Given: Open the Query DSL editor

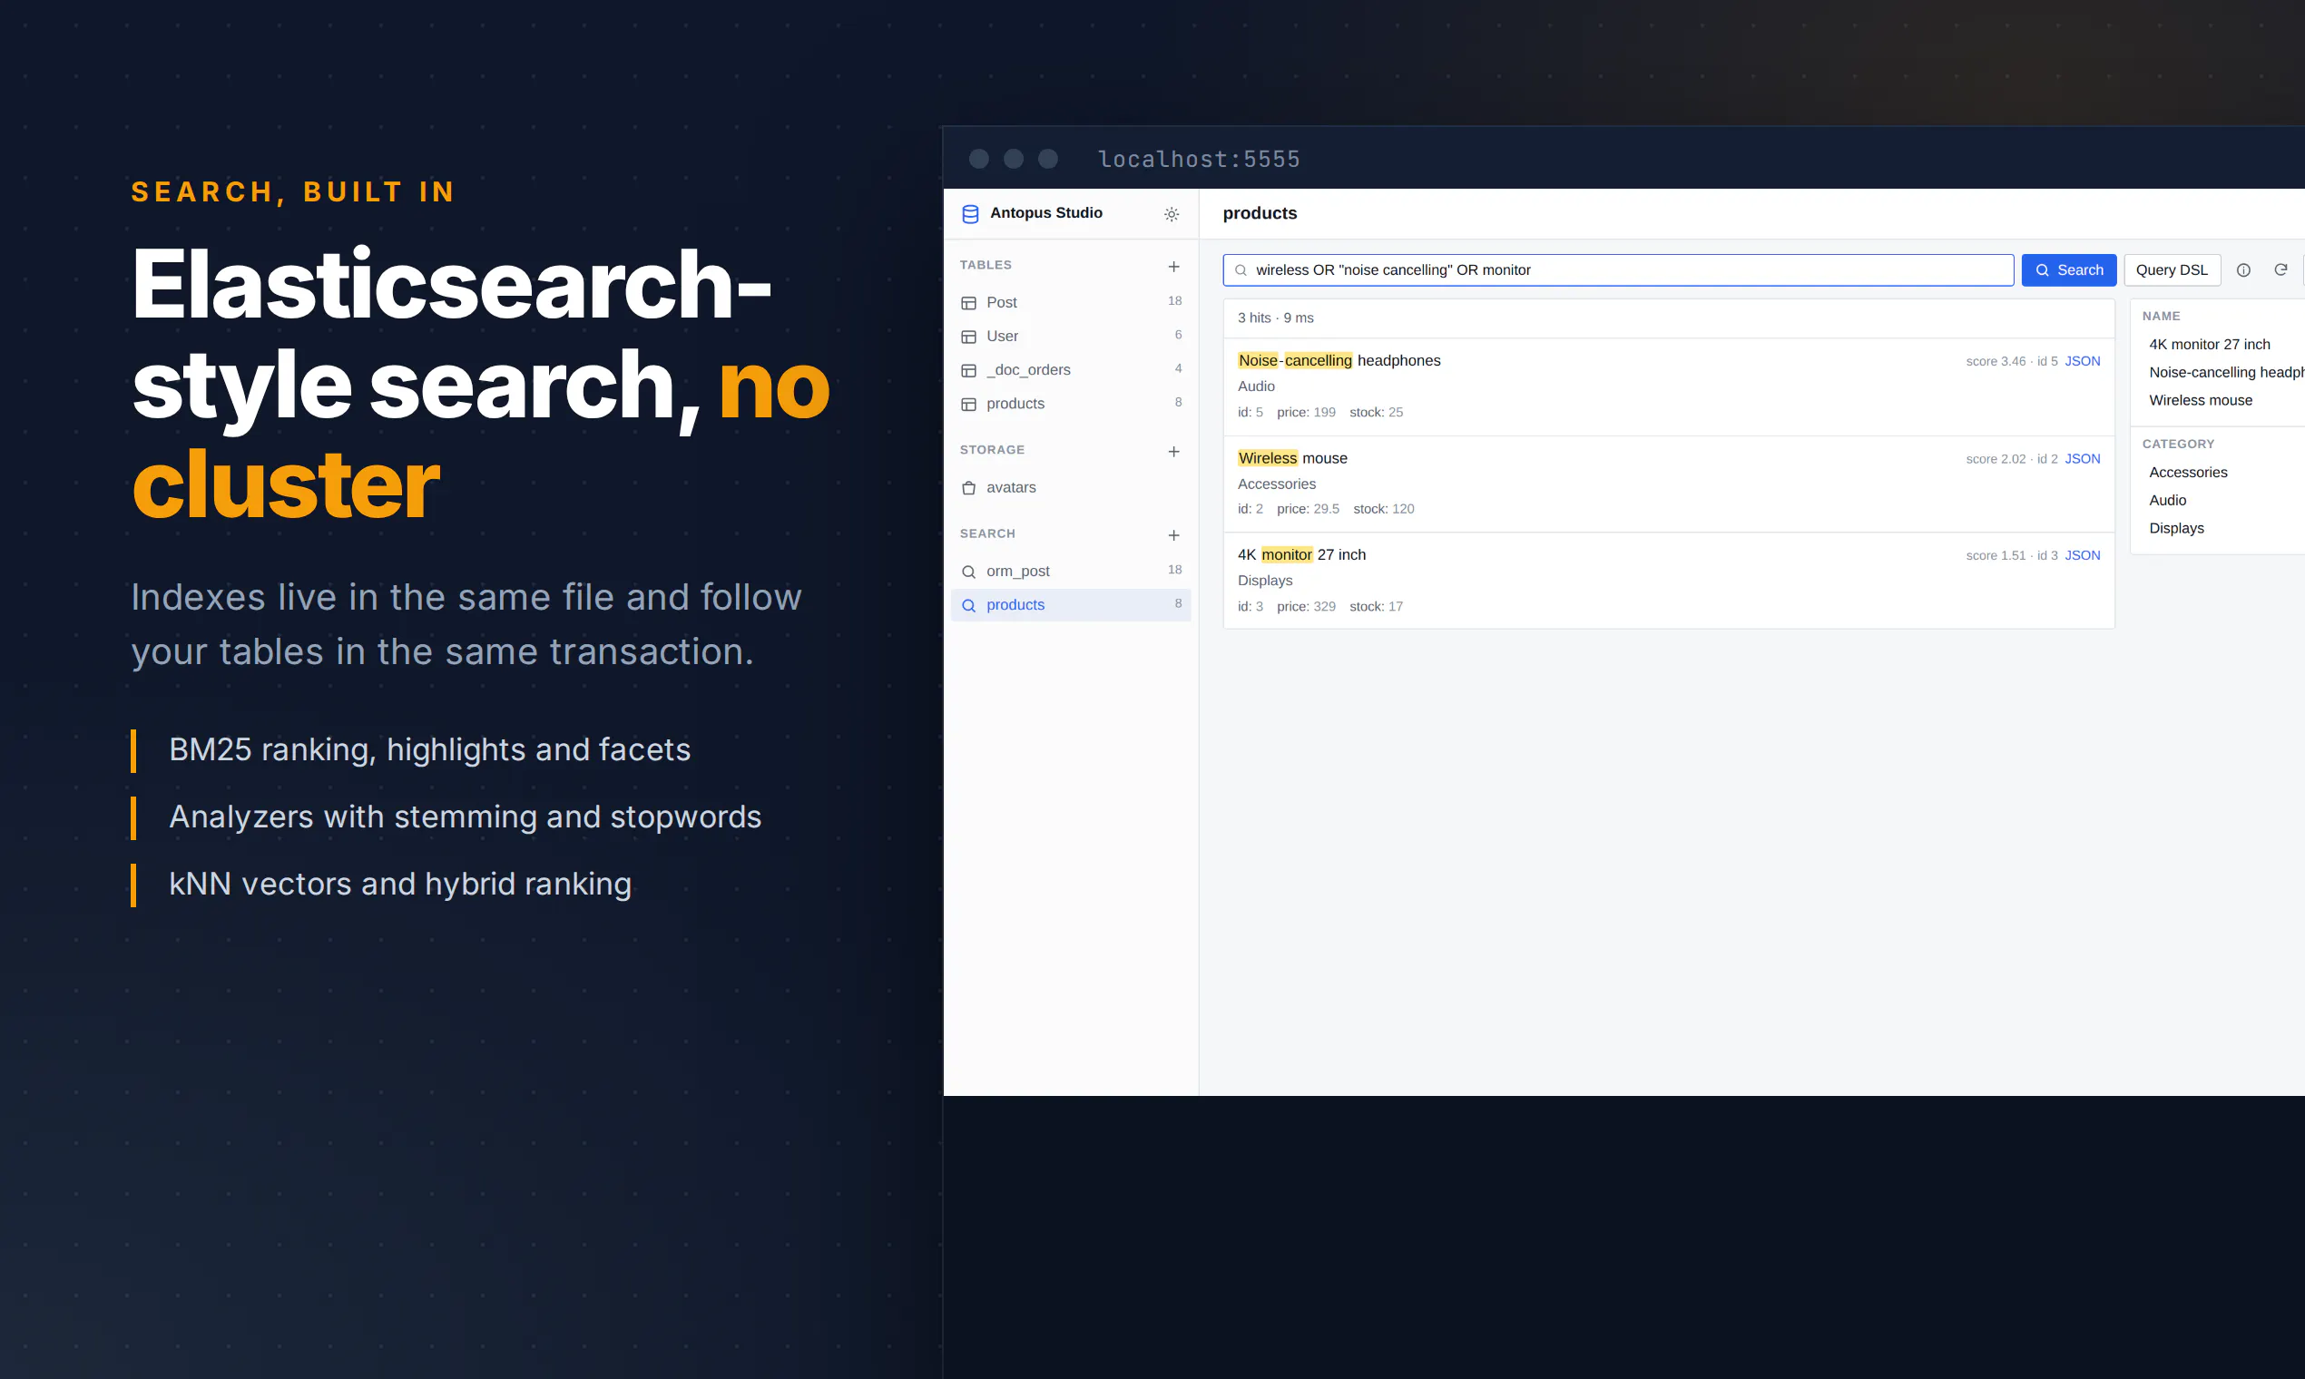Looking at the screenshot, I should [2172, 269].
